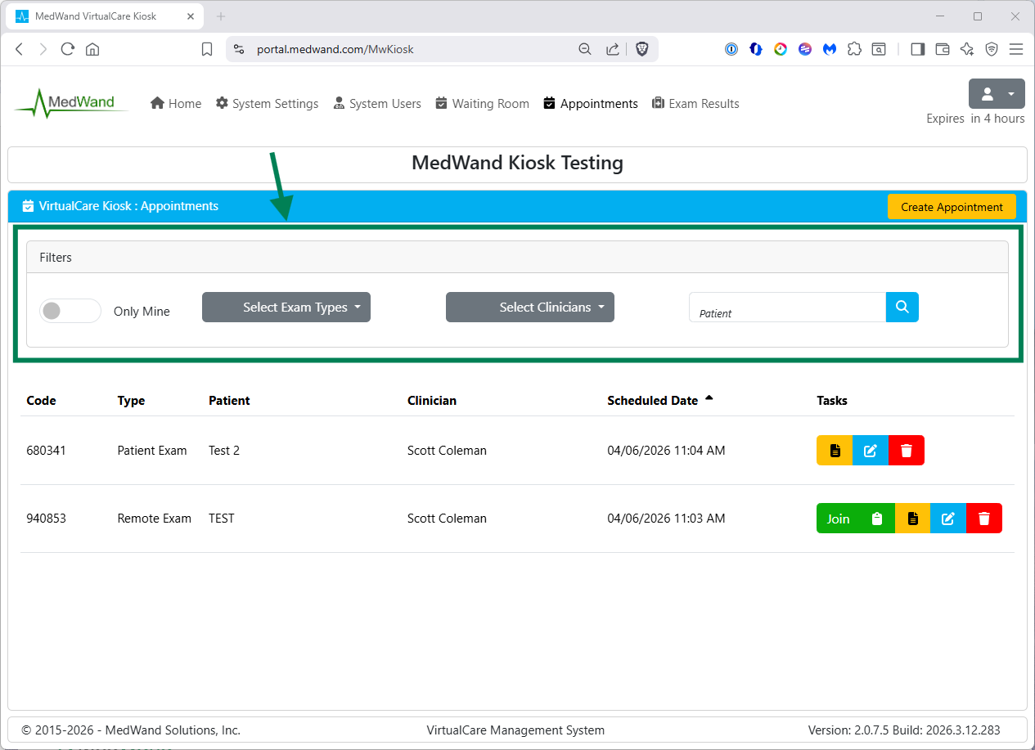Image resolution: width=1035 pixels, height=750 pixels.
Task: Go to the Waiting Room page
Action: coord(482,104)
